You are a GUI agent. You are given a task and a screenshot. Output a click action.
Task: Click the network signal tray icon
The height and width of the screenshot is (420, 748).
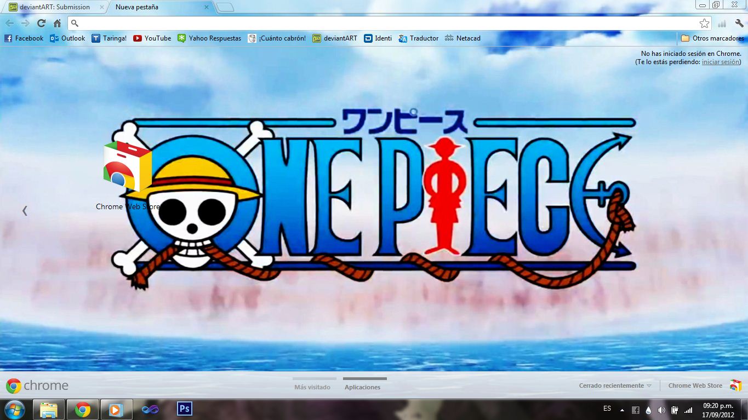click(688, 410)
